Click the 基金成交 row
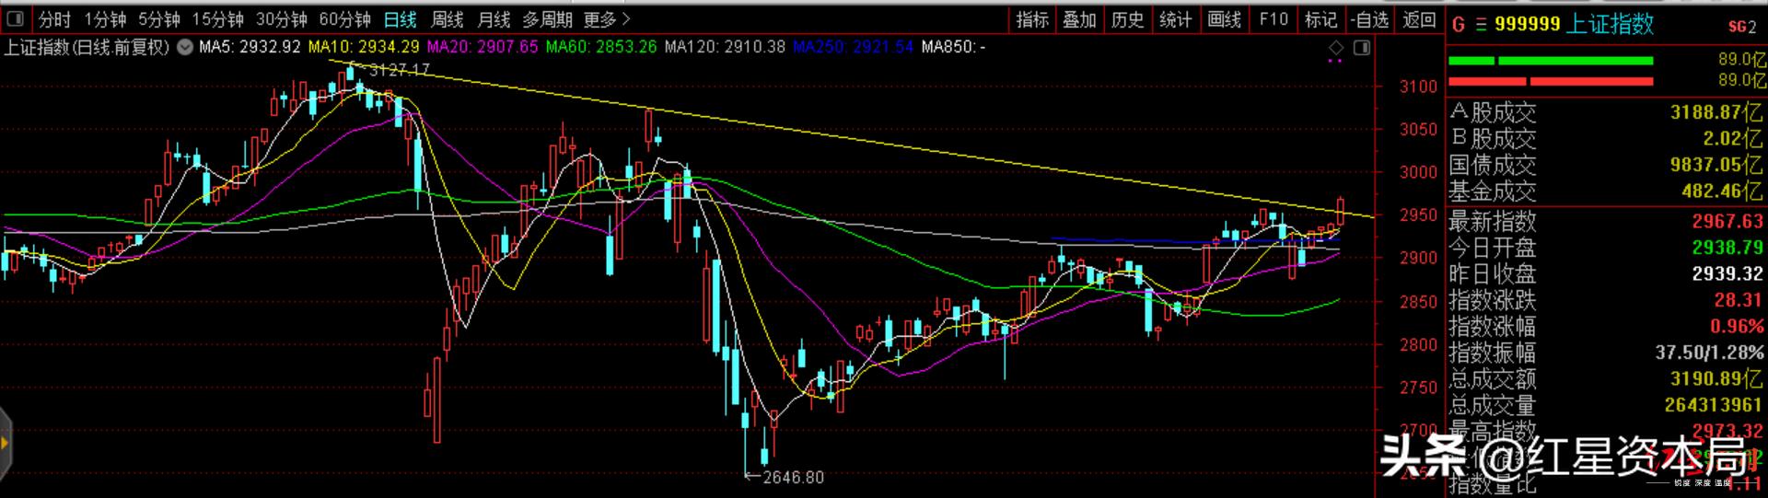 click(1606, 191)
